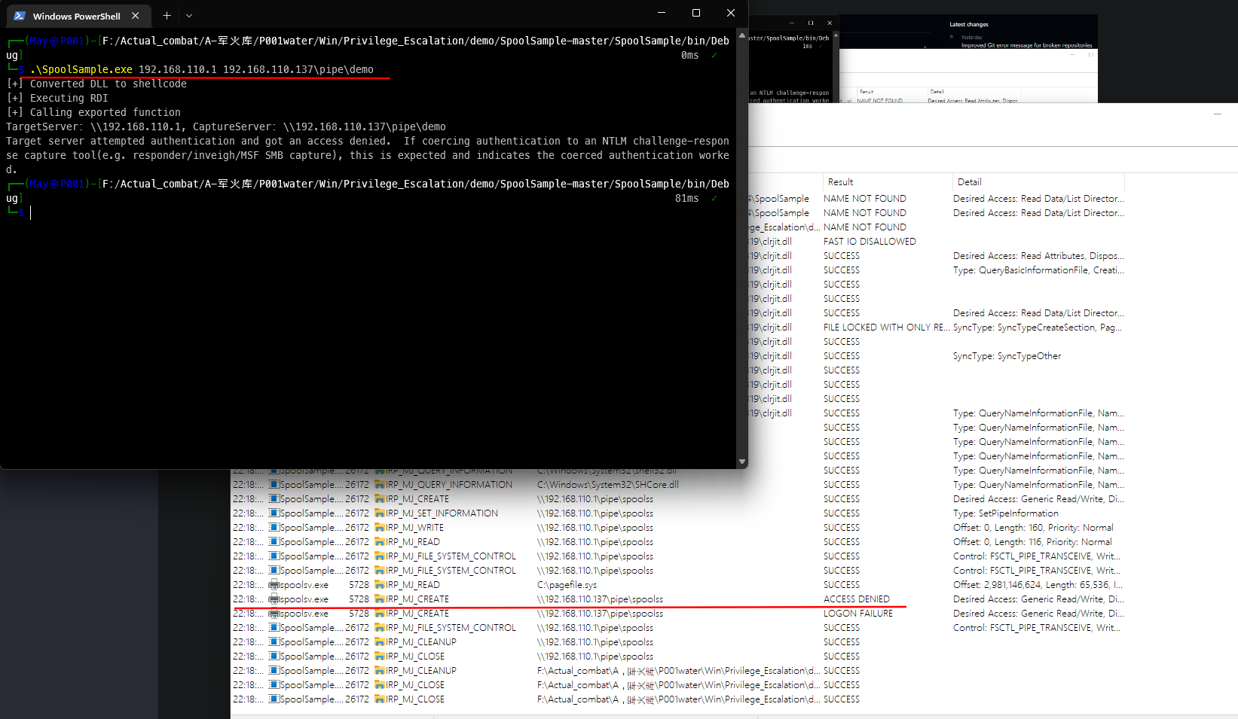Click 'Latest changes' heading in background window
Screen dimensions: 1238x719
coord(969,24)
